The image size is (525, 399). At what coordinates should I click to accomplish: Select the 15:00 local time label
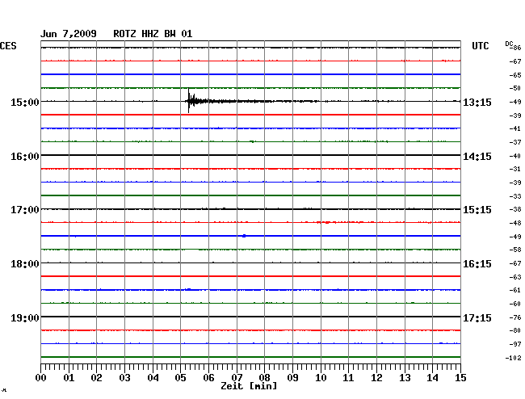coord(25,102)
